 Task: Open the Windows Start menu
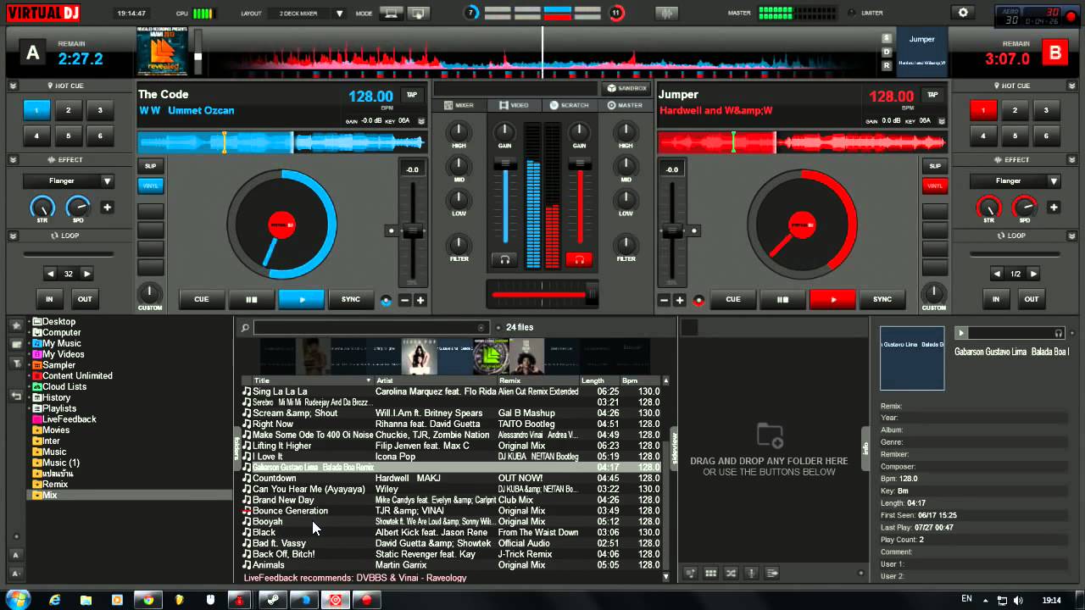coord(17,599)
